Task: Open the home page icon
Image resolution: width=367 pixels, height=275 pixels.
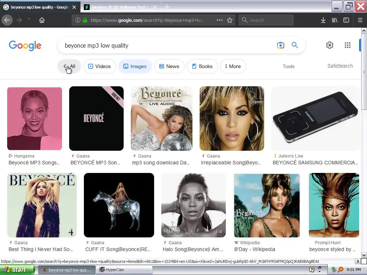Action: coord(42,20)
